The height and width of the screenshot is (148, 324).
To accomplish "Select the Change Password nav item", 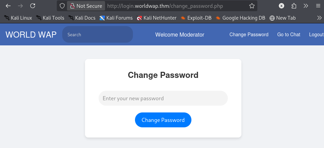I will 249,35.
